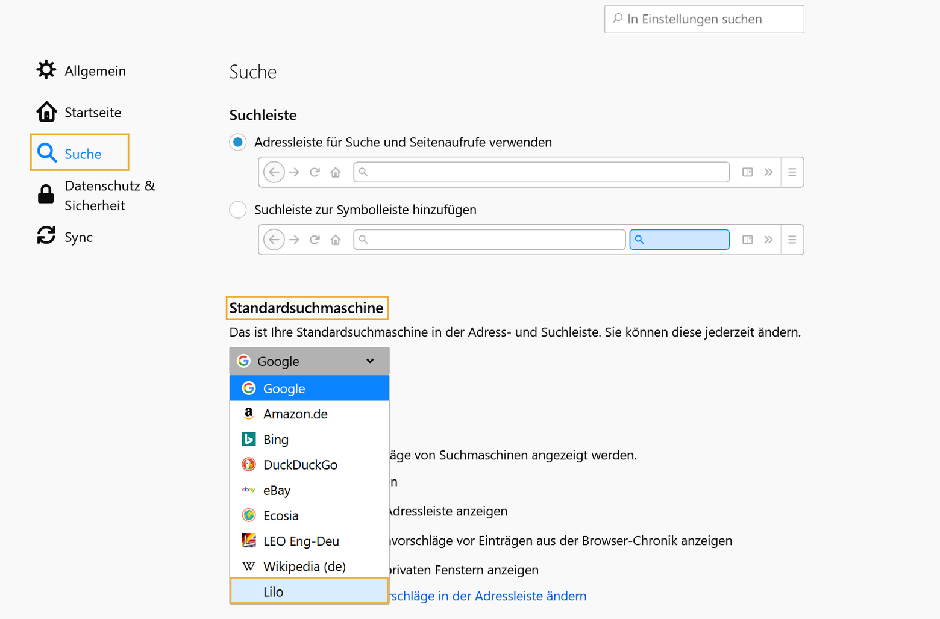Image resolution: width=940 pixels, height=619 pixels.
Task: Click the Sync arrows icon
Action: point(46,235)
